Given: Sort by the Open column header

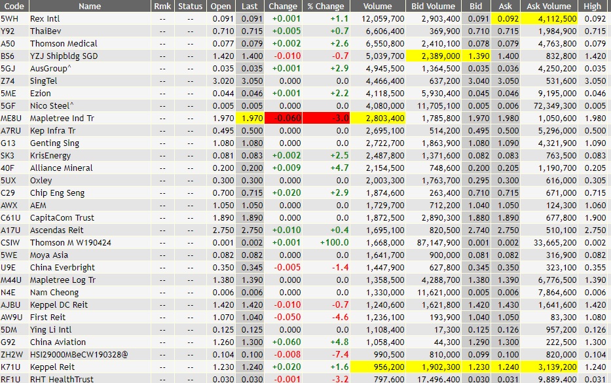Looking at the screenshot, I should coord(221,6).
